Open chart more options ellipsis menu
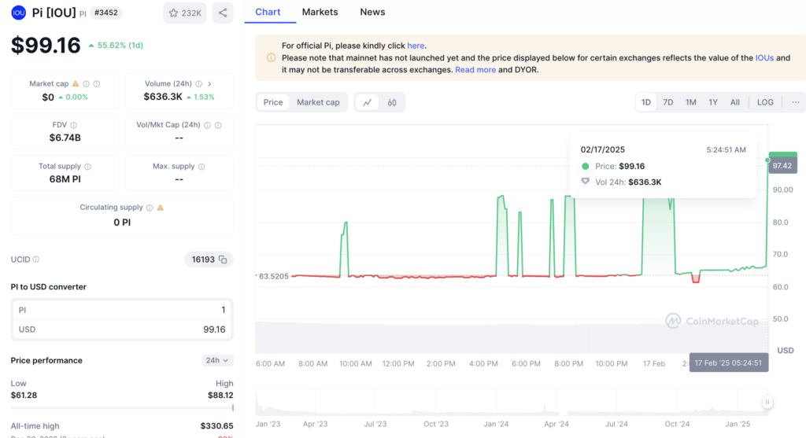Image resolution: width=806 pixels, height=438 pixels. point(795,102)
